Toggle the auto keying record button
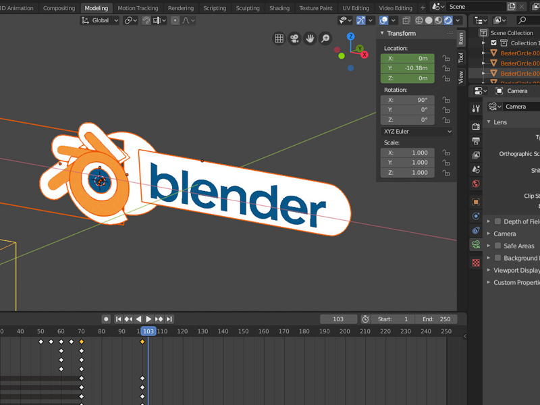The height and width of the screenshot is (405, 540). pyautogui.click(x=106, y=319)
